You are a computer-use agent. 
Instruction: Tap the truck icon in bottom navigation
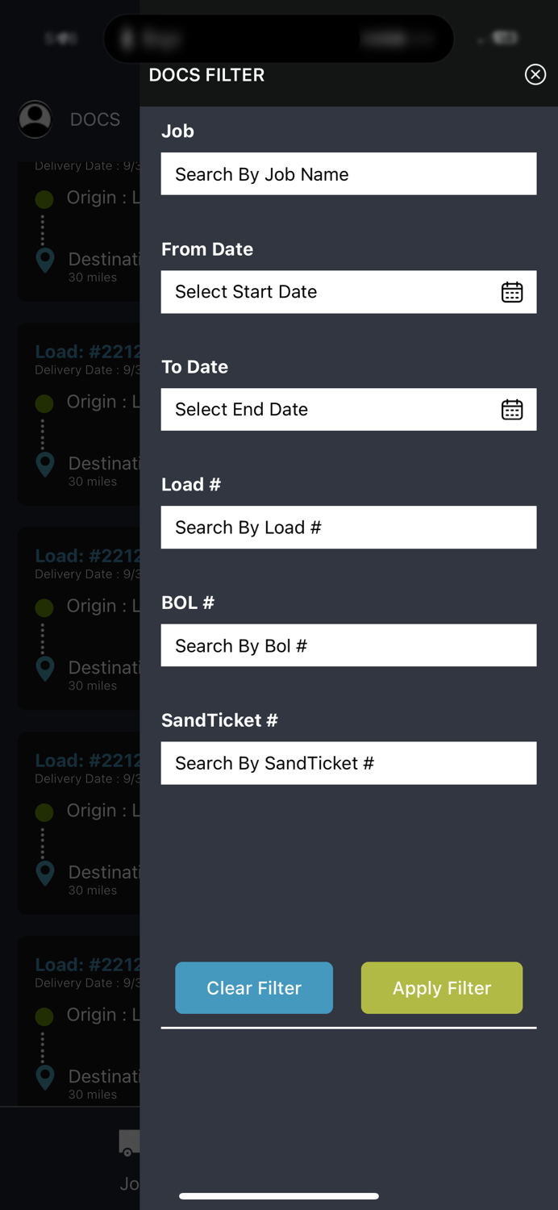[129, 1142]
